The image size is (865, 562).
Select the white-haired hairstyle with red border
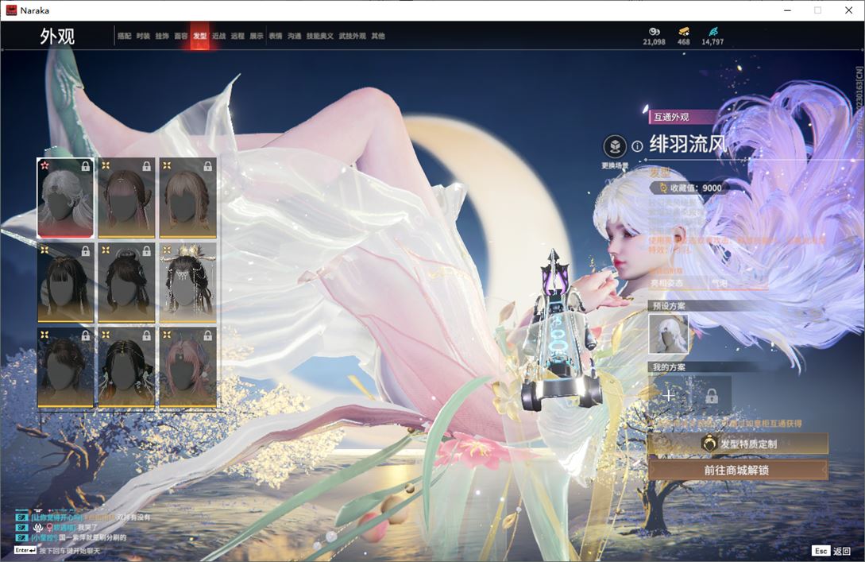click(x=65, y=198)
